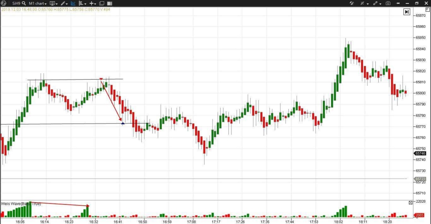Viewport: 431px width, 224px height.
Task: Click the 18:20 time axis label
Action: (x=387, y=222)
